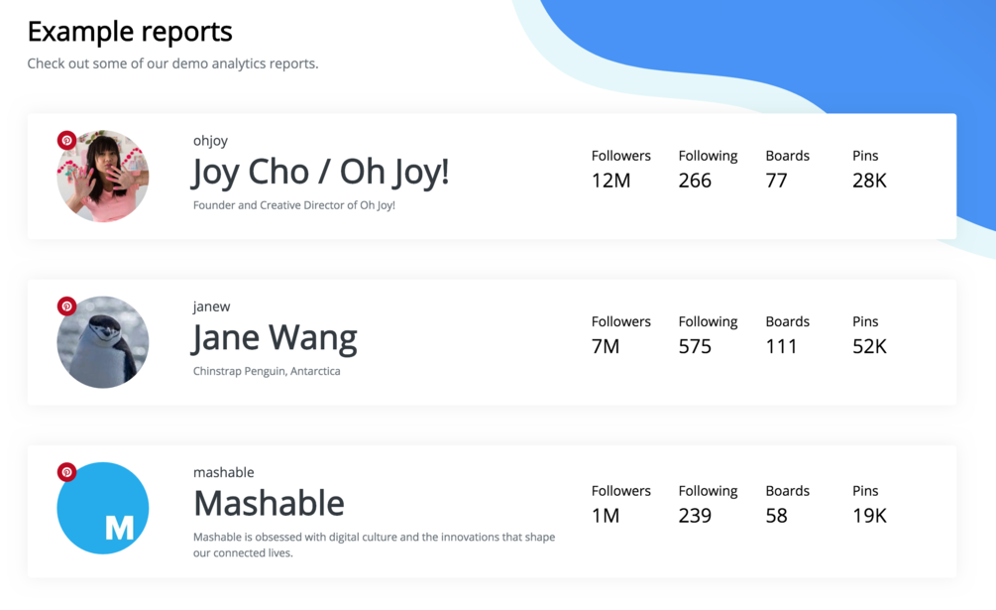Viewport: 996px width, 610px height.
Task: Open Joy Cho's profile photo
Action: (104, 179)
